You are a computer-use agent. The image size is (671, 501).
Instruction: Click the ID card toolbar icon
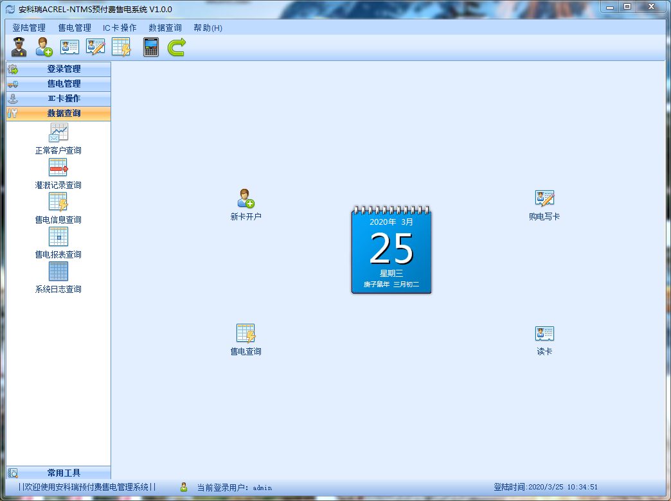(69, 47)
